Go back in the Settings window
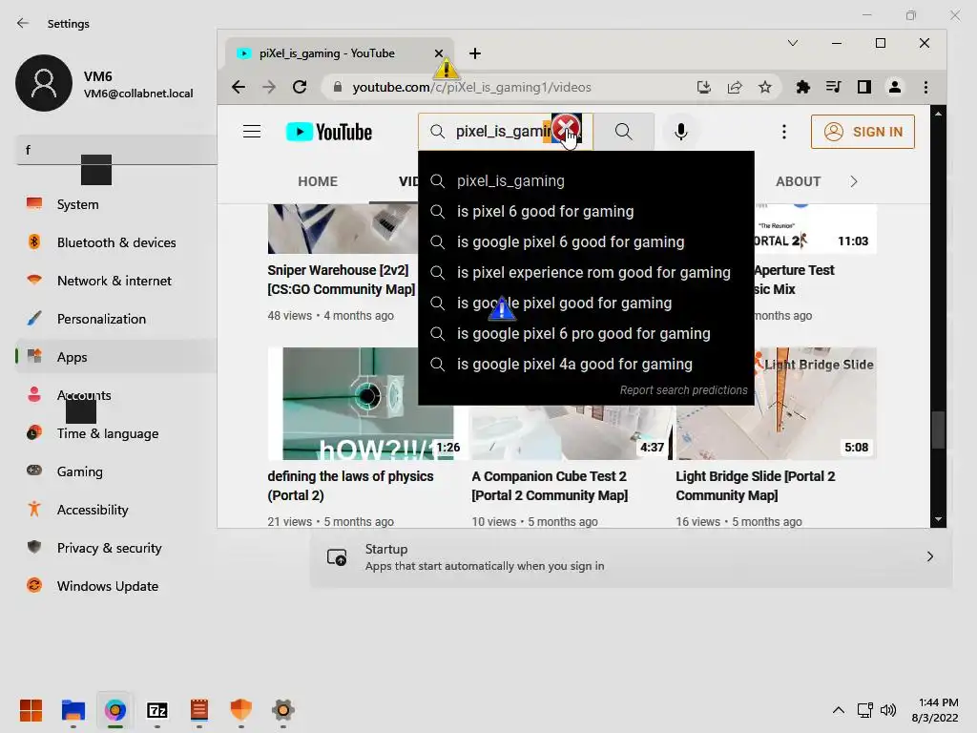 pyautogui.click(x=23, y=23)
